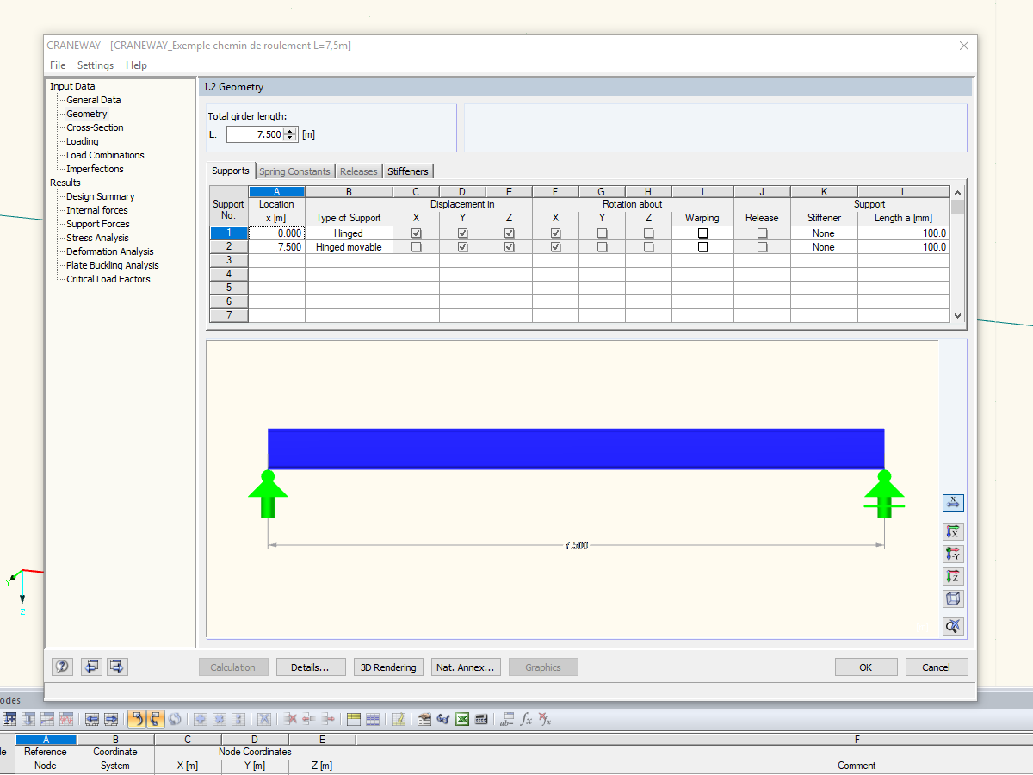Screen dimensions: 1033x775
Task: Click the 'Hinged movable' support type cell
Action: tap(349, 247)
